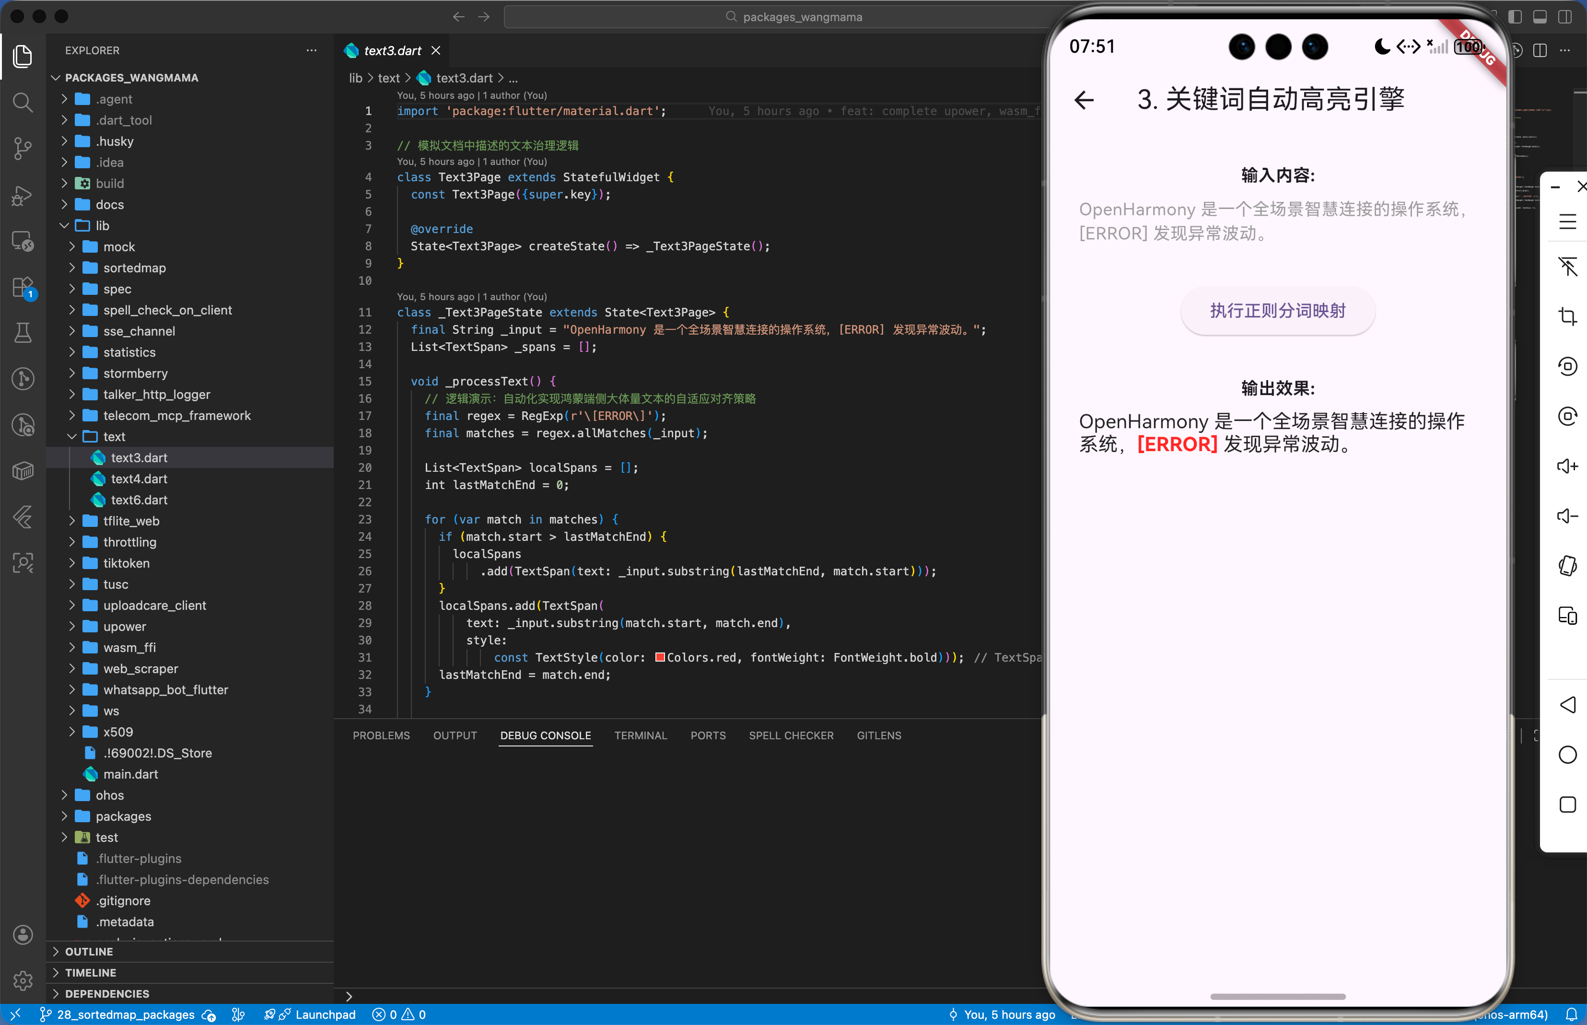Image resolution: width=1587 pixels, height=1025 pixels.
Task: Click the red Colors.red swatch in code
Action: tap(660, 658)
